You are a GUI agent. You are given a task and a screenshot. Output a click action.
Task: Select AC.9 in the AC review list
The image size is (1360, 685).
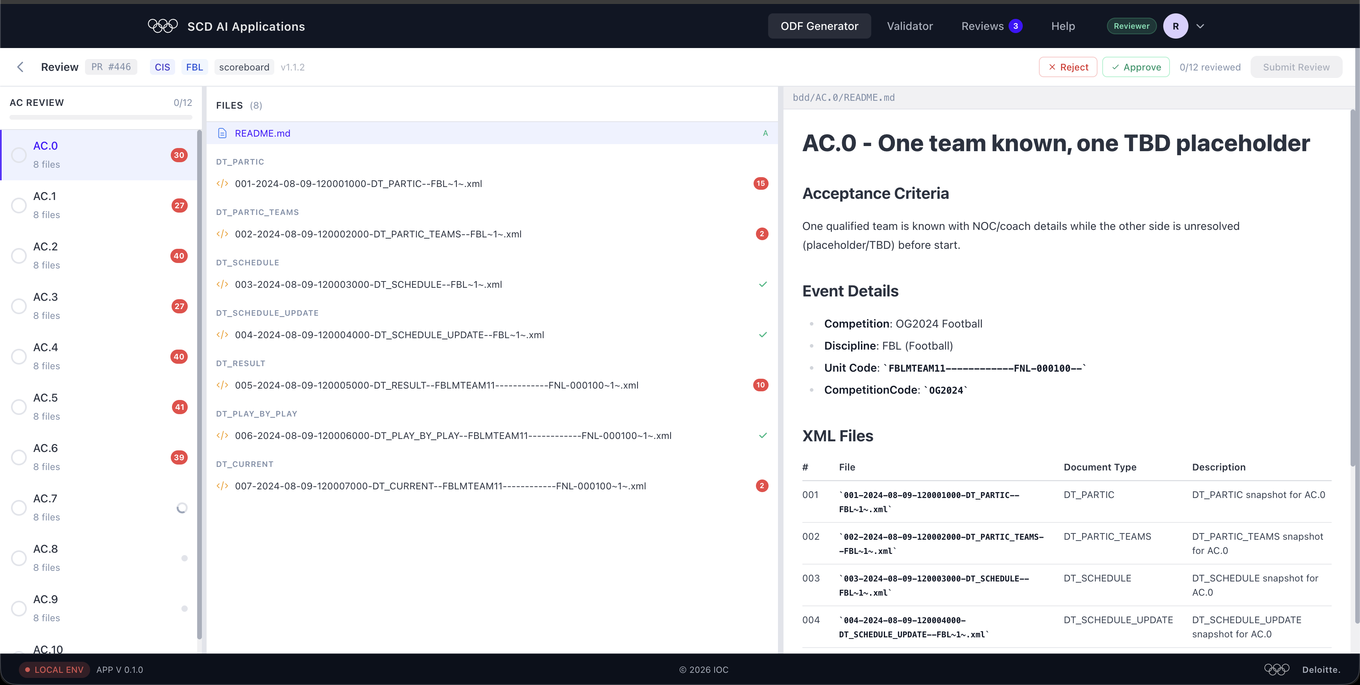point(99,608)
